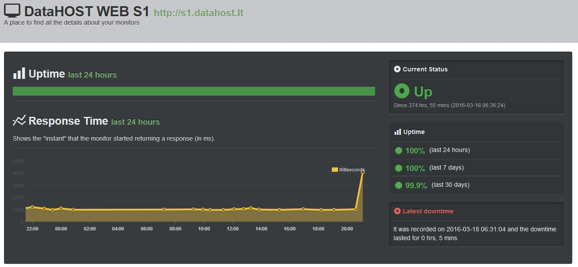Click the bars icon in Uptime panel header
The width and height of the screenshot is (578, 267).
[398, 132]
